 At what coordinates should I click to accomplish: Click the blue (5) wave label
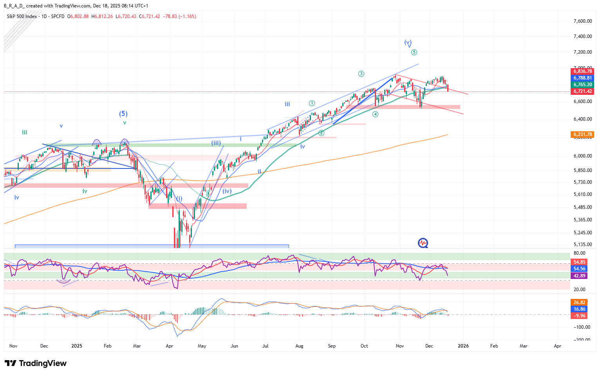point(123,114)
